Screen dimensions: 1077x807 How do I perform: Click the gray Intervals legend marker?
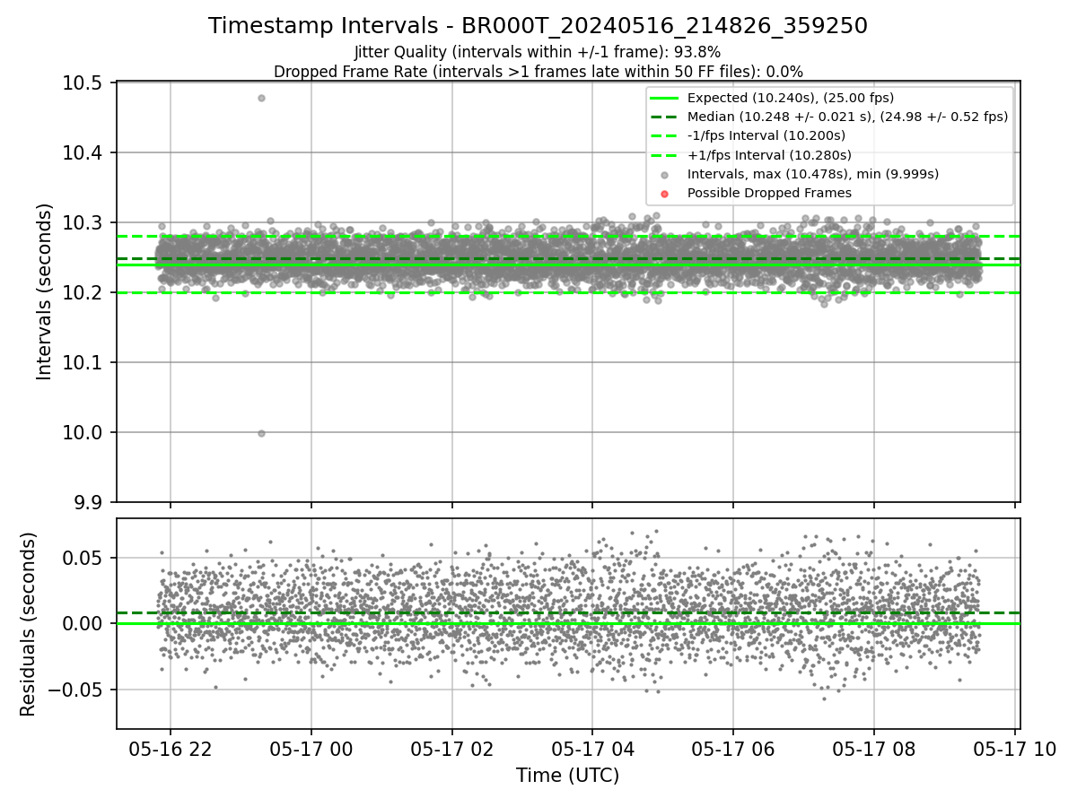(663, 175)
